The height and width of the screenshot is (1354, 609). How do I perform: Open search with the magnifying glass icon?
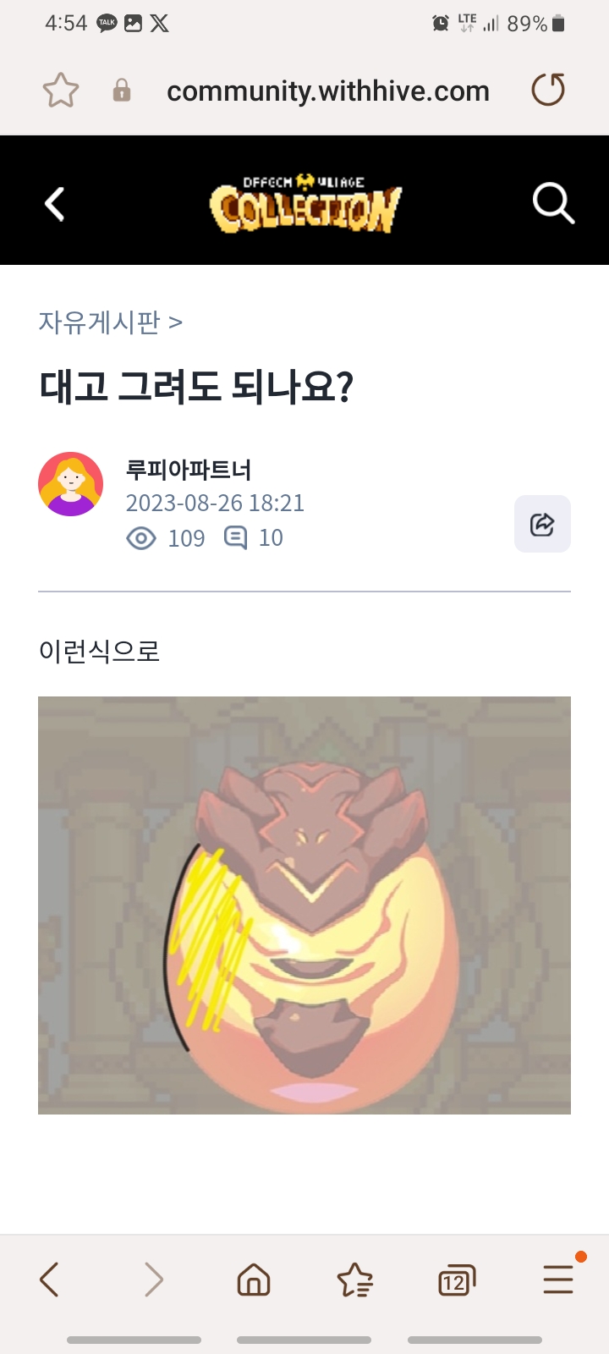553,204
